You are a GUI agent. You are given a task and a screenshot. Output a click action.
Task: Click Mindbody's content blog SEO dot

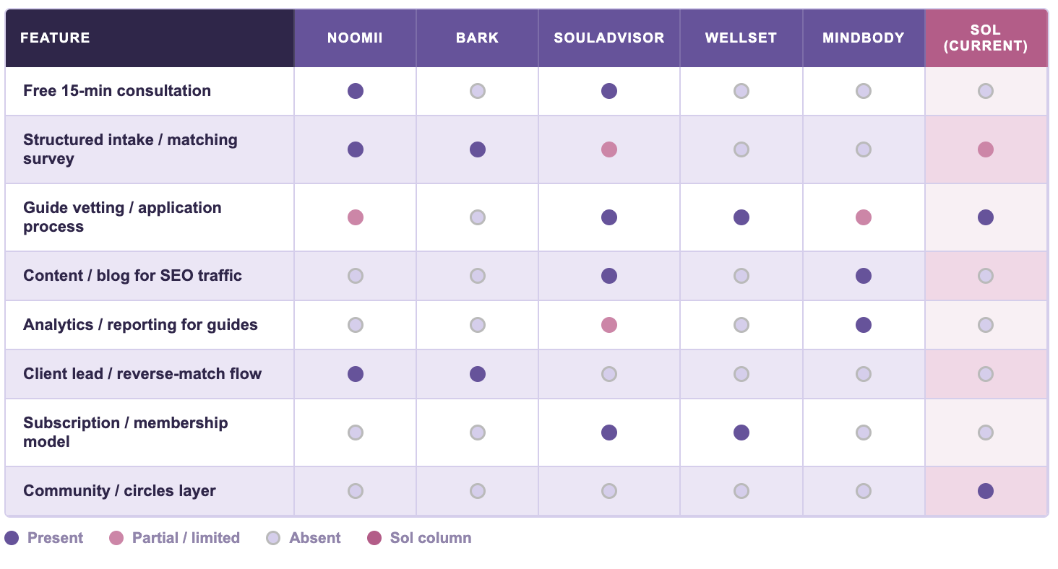pos(864,276)
